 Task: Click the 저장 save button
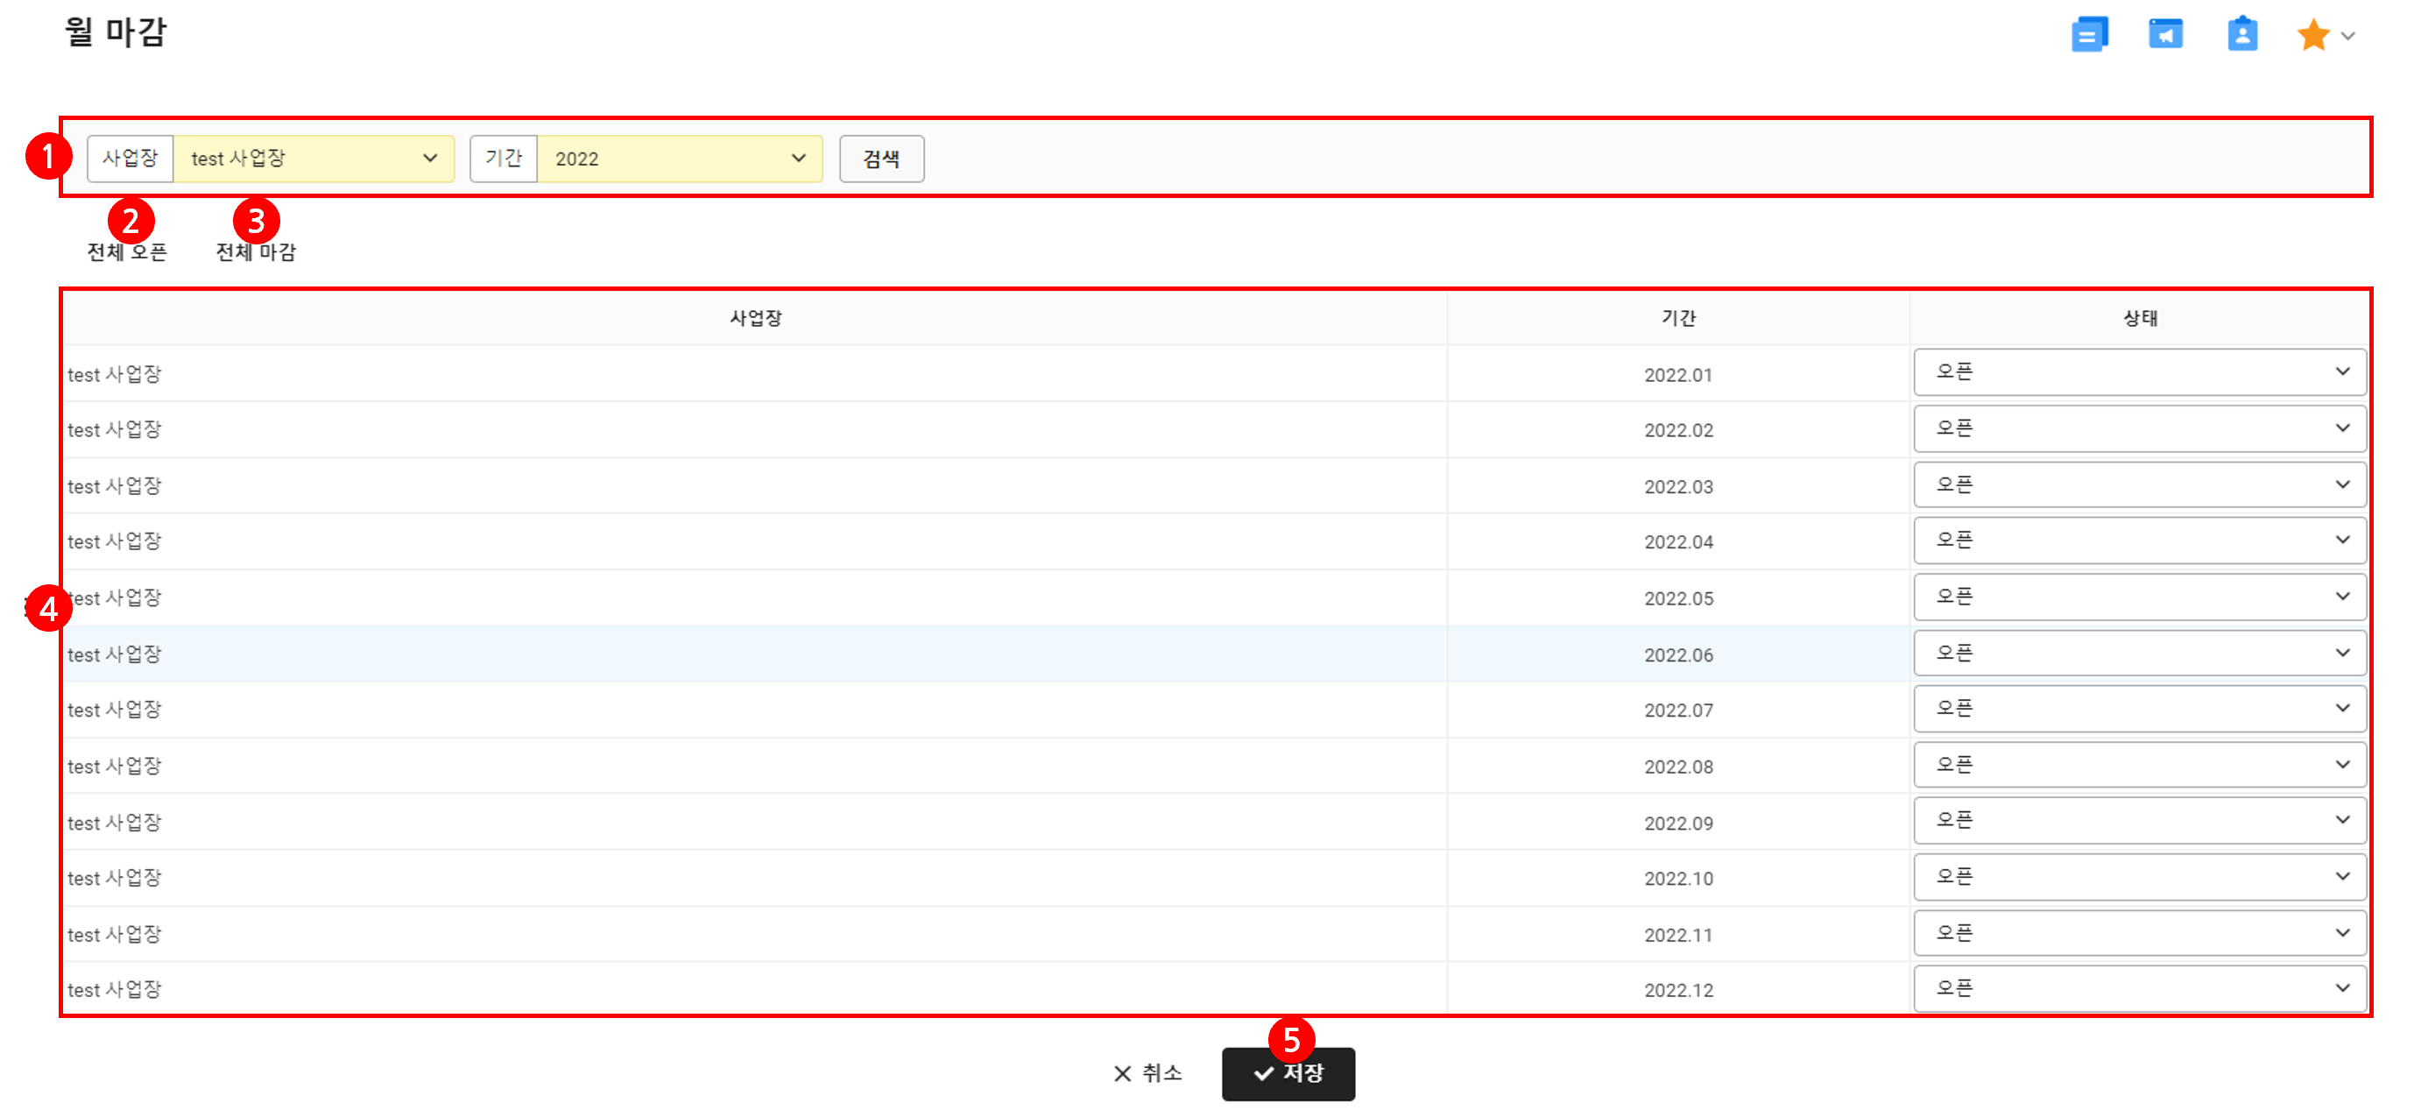1288,1073
